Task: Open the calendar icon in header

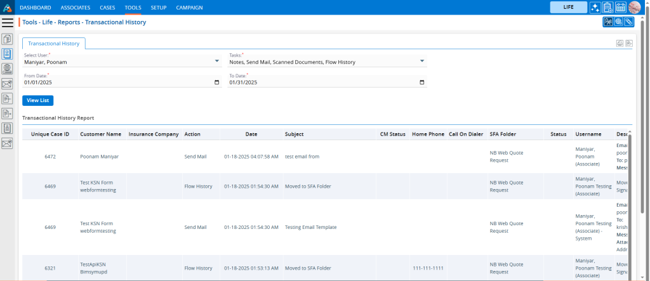Action: point(621,8)
